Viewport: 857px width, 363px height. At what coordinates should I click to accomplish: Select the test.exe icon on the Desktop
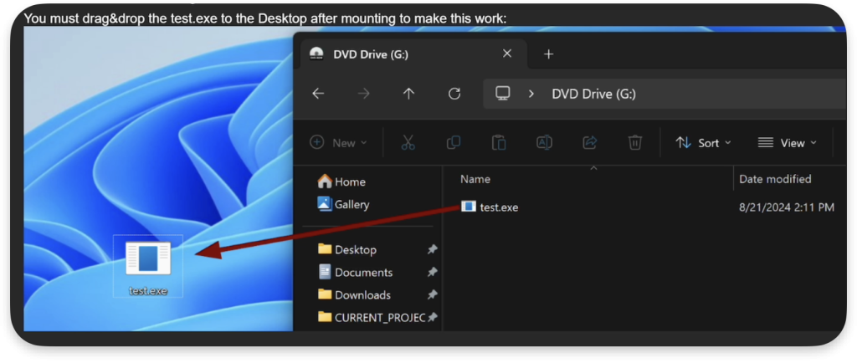click(x=148, y=258)
